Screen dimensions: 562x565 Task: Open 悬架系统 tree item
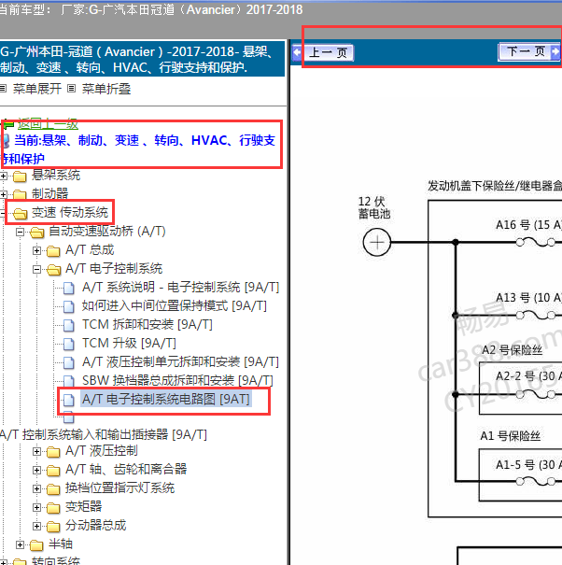(x=56, y=176)
